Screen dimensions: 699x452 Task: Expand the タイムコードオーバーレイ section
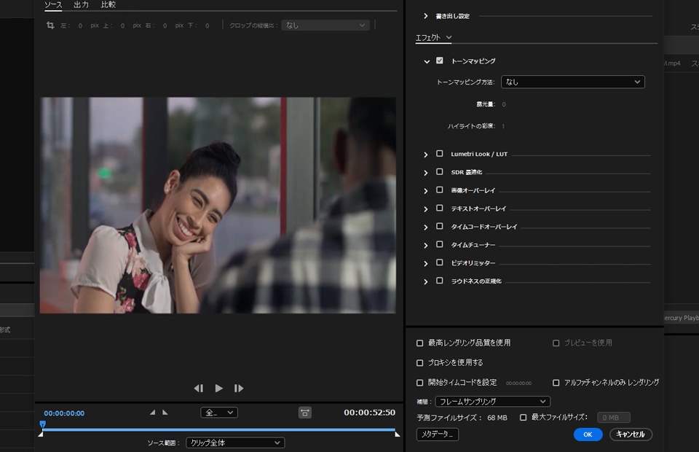coord(426,227)
